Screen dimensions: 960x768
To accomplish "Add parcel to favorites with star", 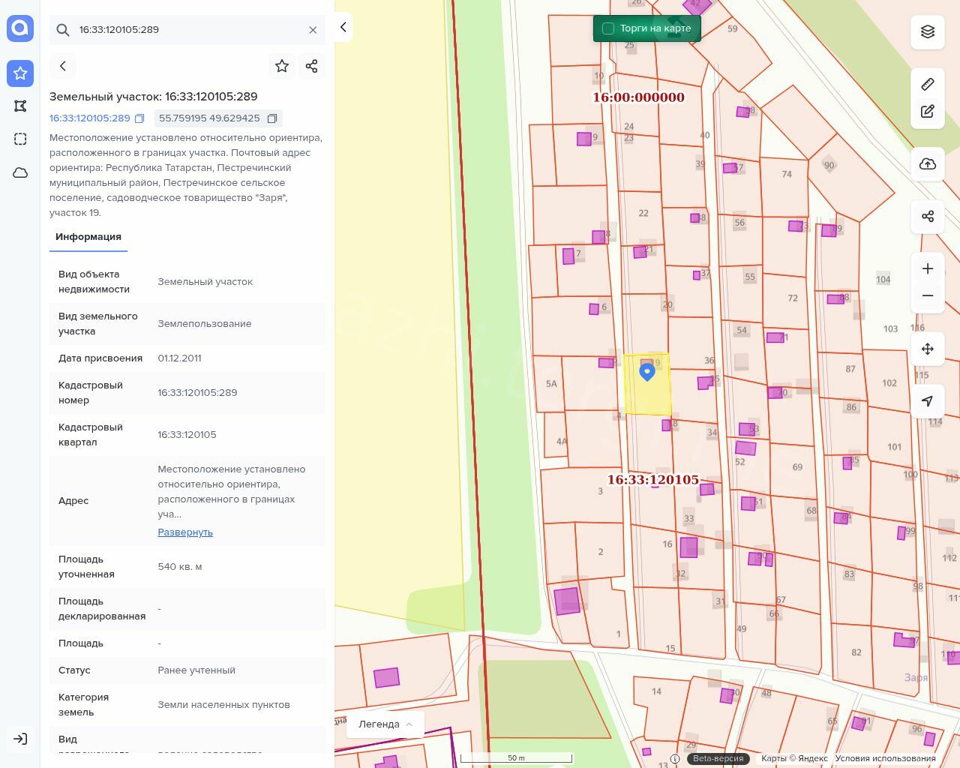I will tap(282, 66).
